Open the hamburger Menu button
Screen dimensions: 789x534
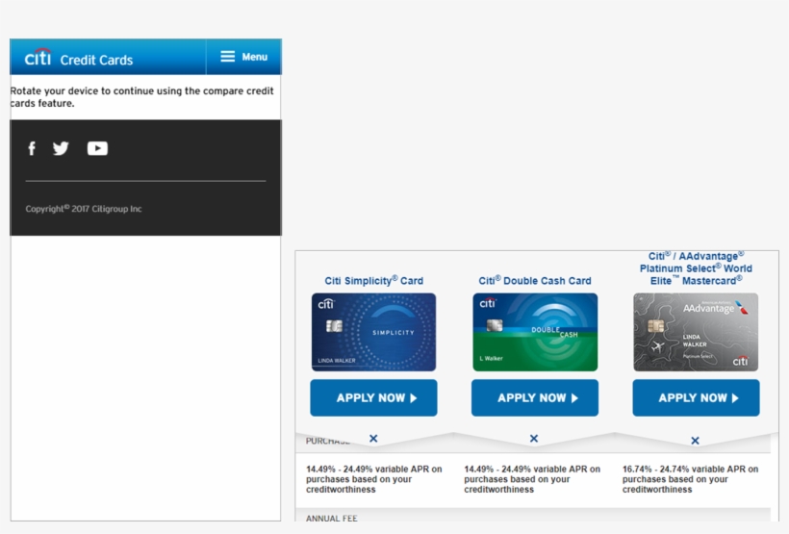pos(244,57)
